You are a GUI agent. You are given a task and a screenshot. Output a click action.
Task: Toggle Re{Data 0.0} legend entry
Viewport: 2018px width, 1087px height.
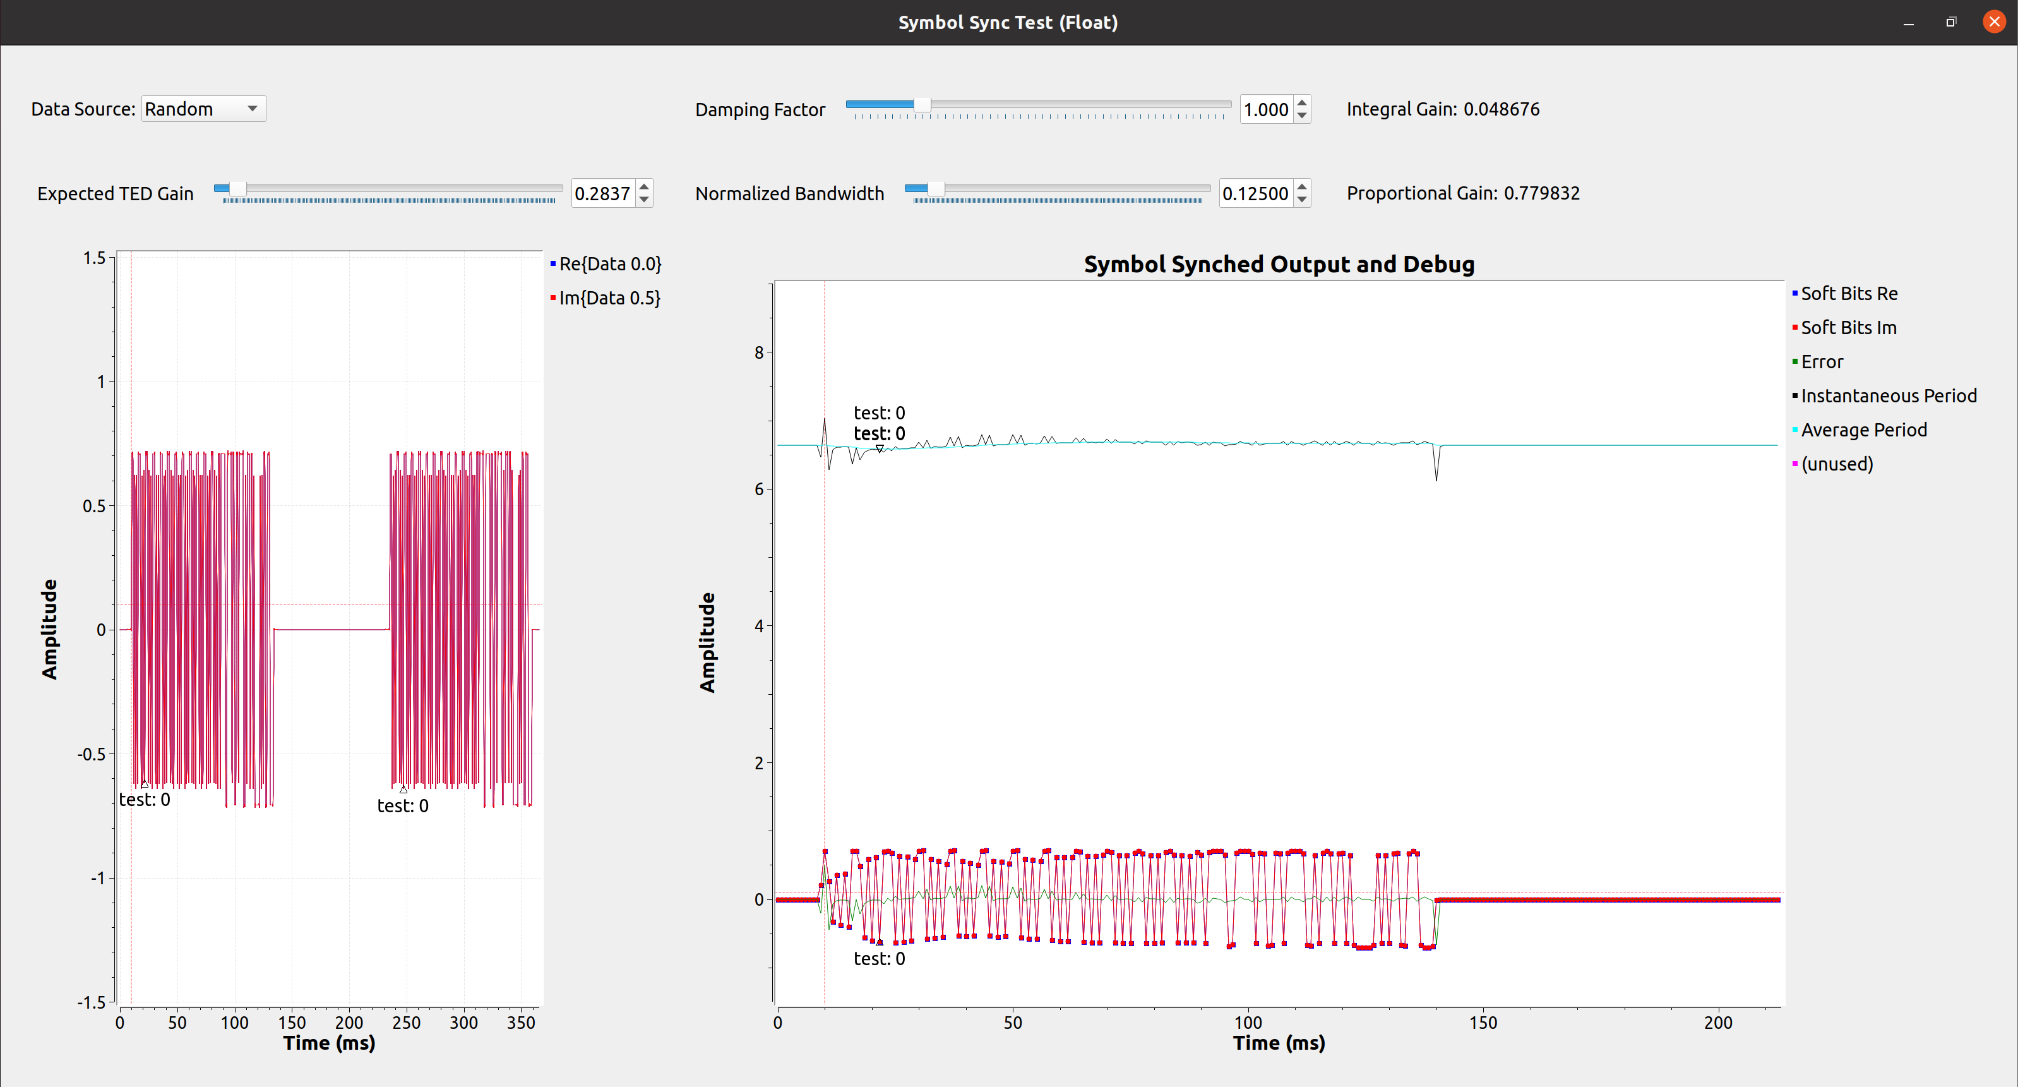[609, 264]
